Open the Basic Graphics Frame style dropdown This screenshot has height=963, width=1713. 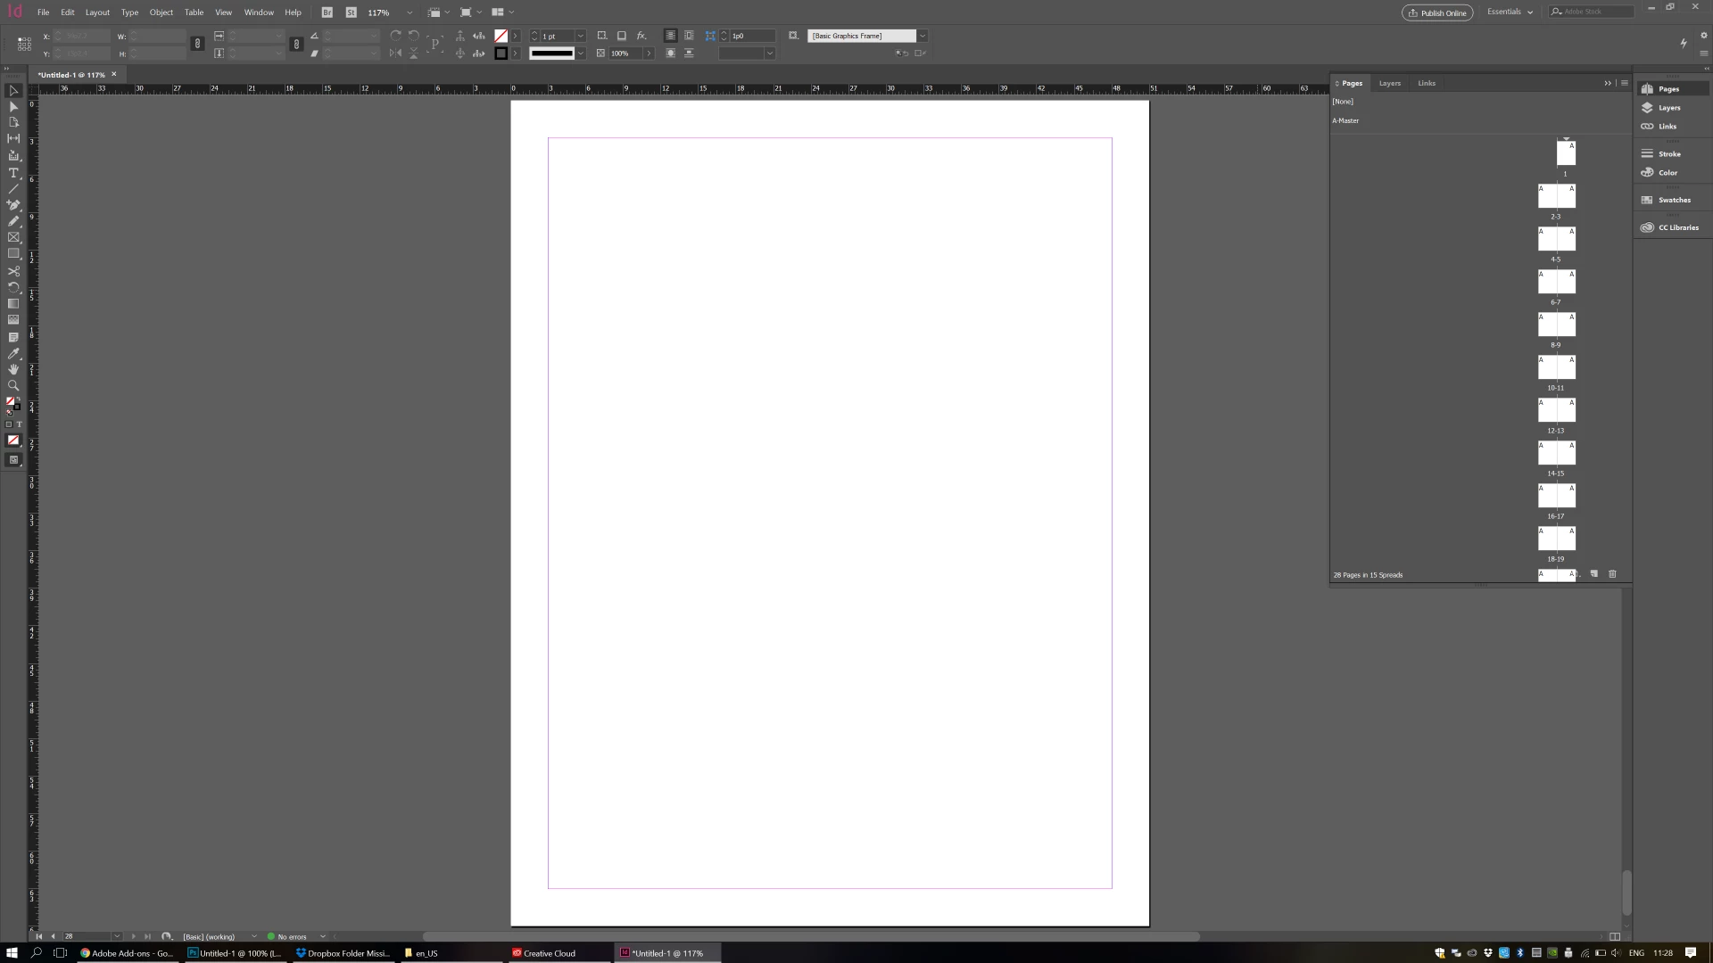923,36
